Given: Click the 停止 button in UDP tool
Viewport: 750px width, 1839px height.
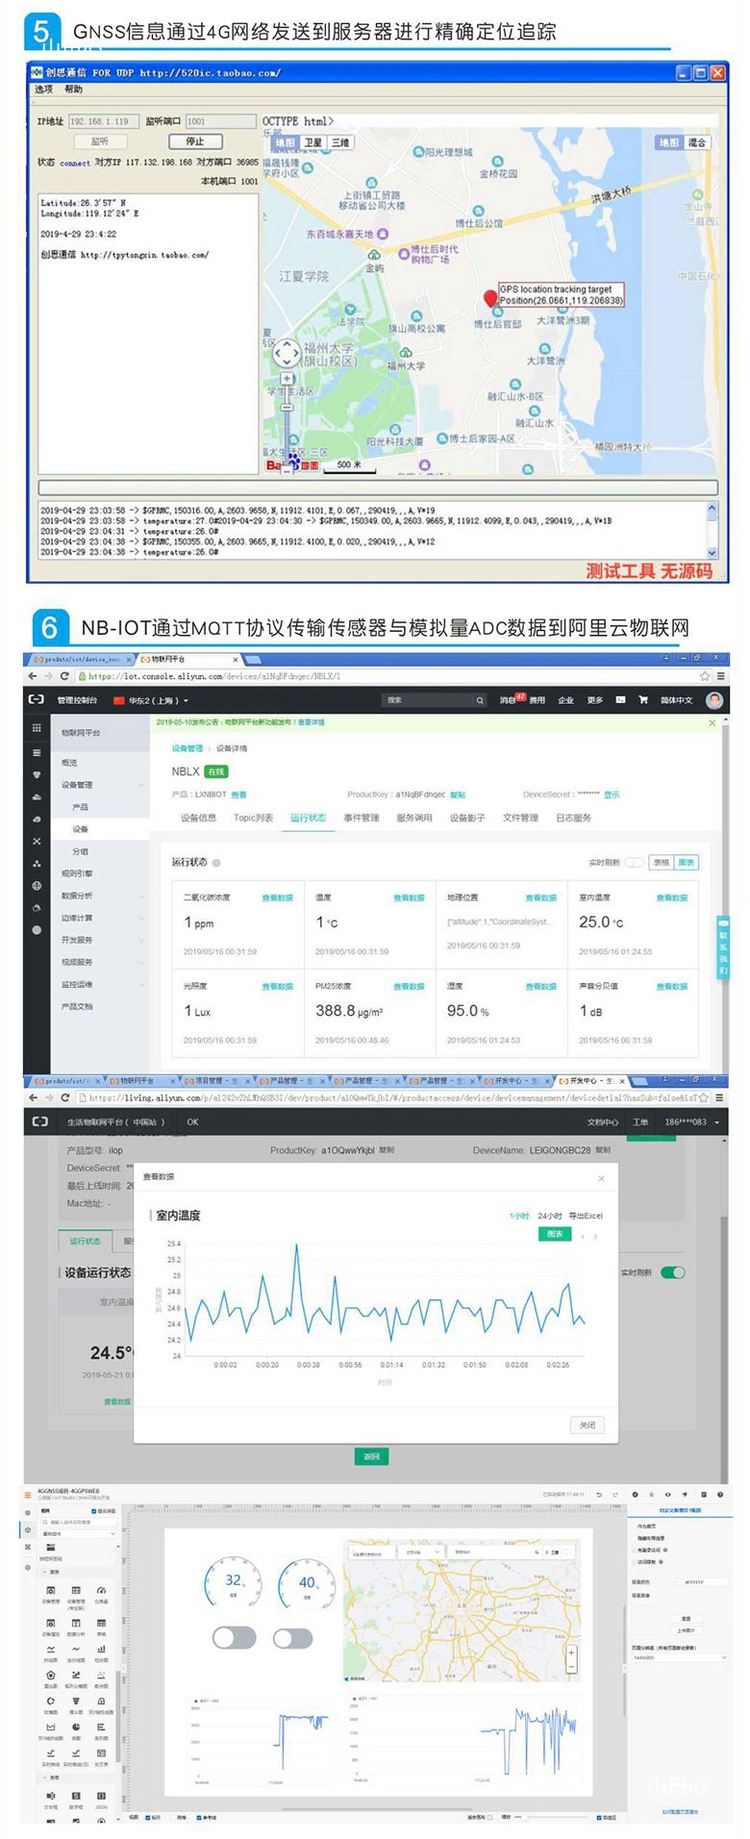Looking at the screenshot, I should pos(195,140).
